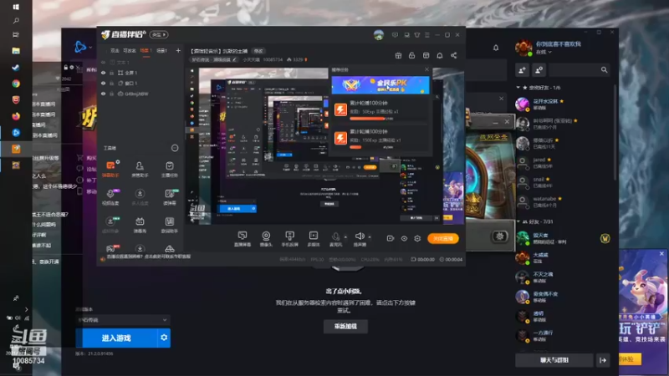Screen dimensions: 669x376
Task: Select the orange active scene tab
Action: pyautogui.click(x=146, y=51)
